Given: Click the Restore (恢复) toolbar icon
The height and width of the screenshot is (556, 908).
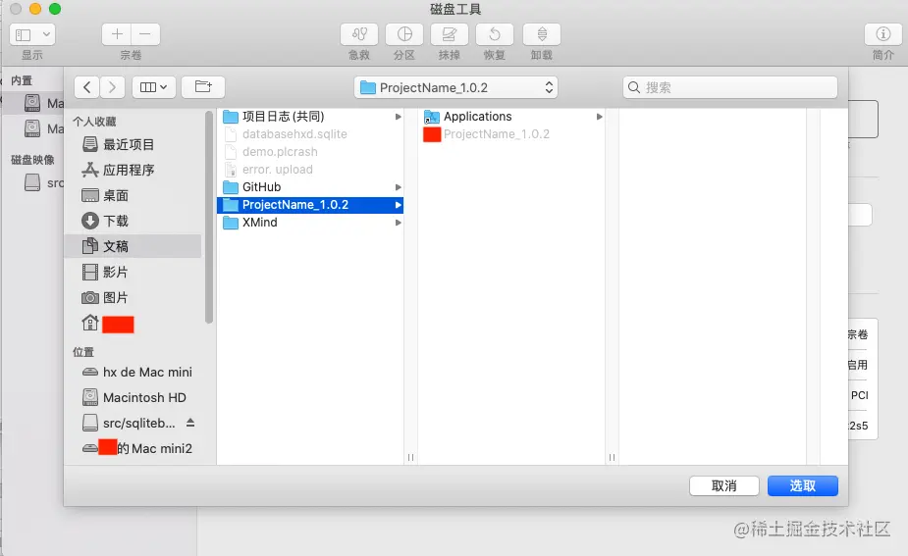Looking at the screenshot, I should tap(495, 34).
